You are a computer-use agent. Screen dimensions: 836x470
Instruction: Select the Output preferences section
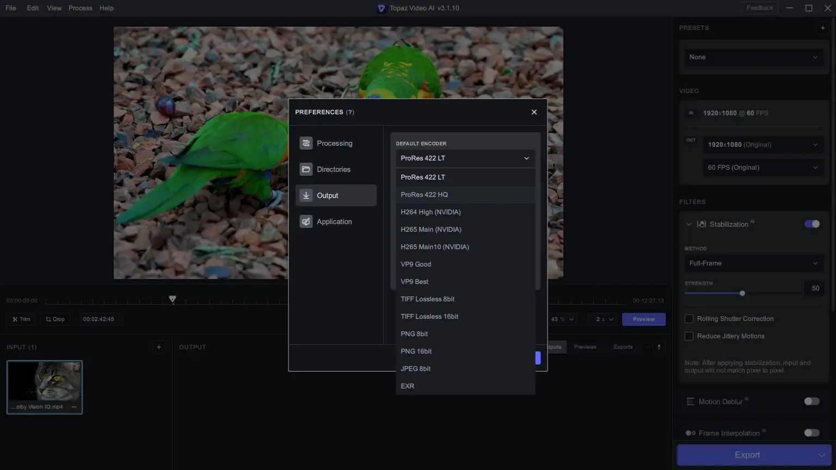(x=336, y=195)
